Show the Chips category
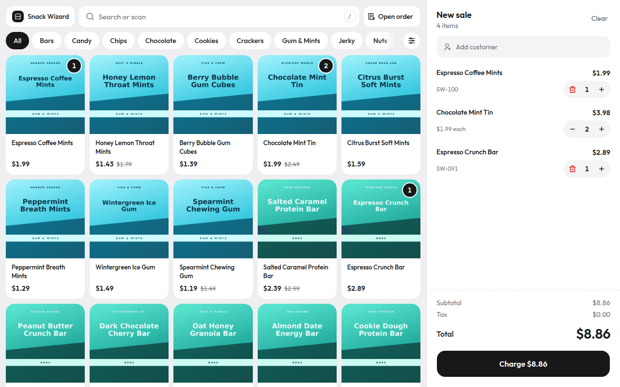Image resolution: width=620 pixels, height=387 pixels. point(118,41)
